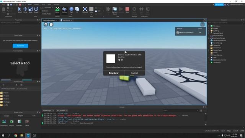Screen dimensions: 245x138
Task: Expand the Lighting node in Explorer
Action: click(209, 31)
